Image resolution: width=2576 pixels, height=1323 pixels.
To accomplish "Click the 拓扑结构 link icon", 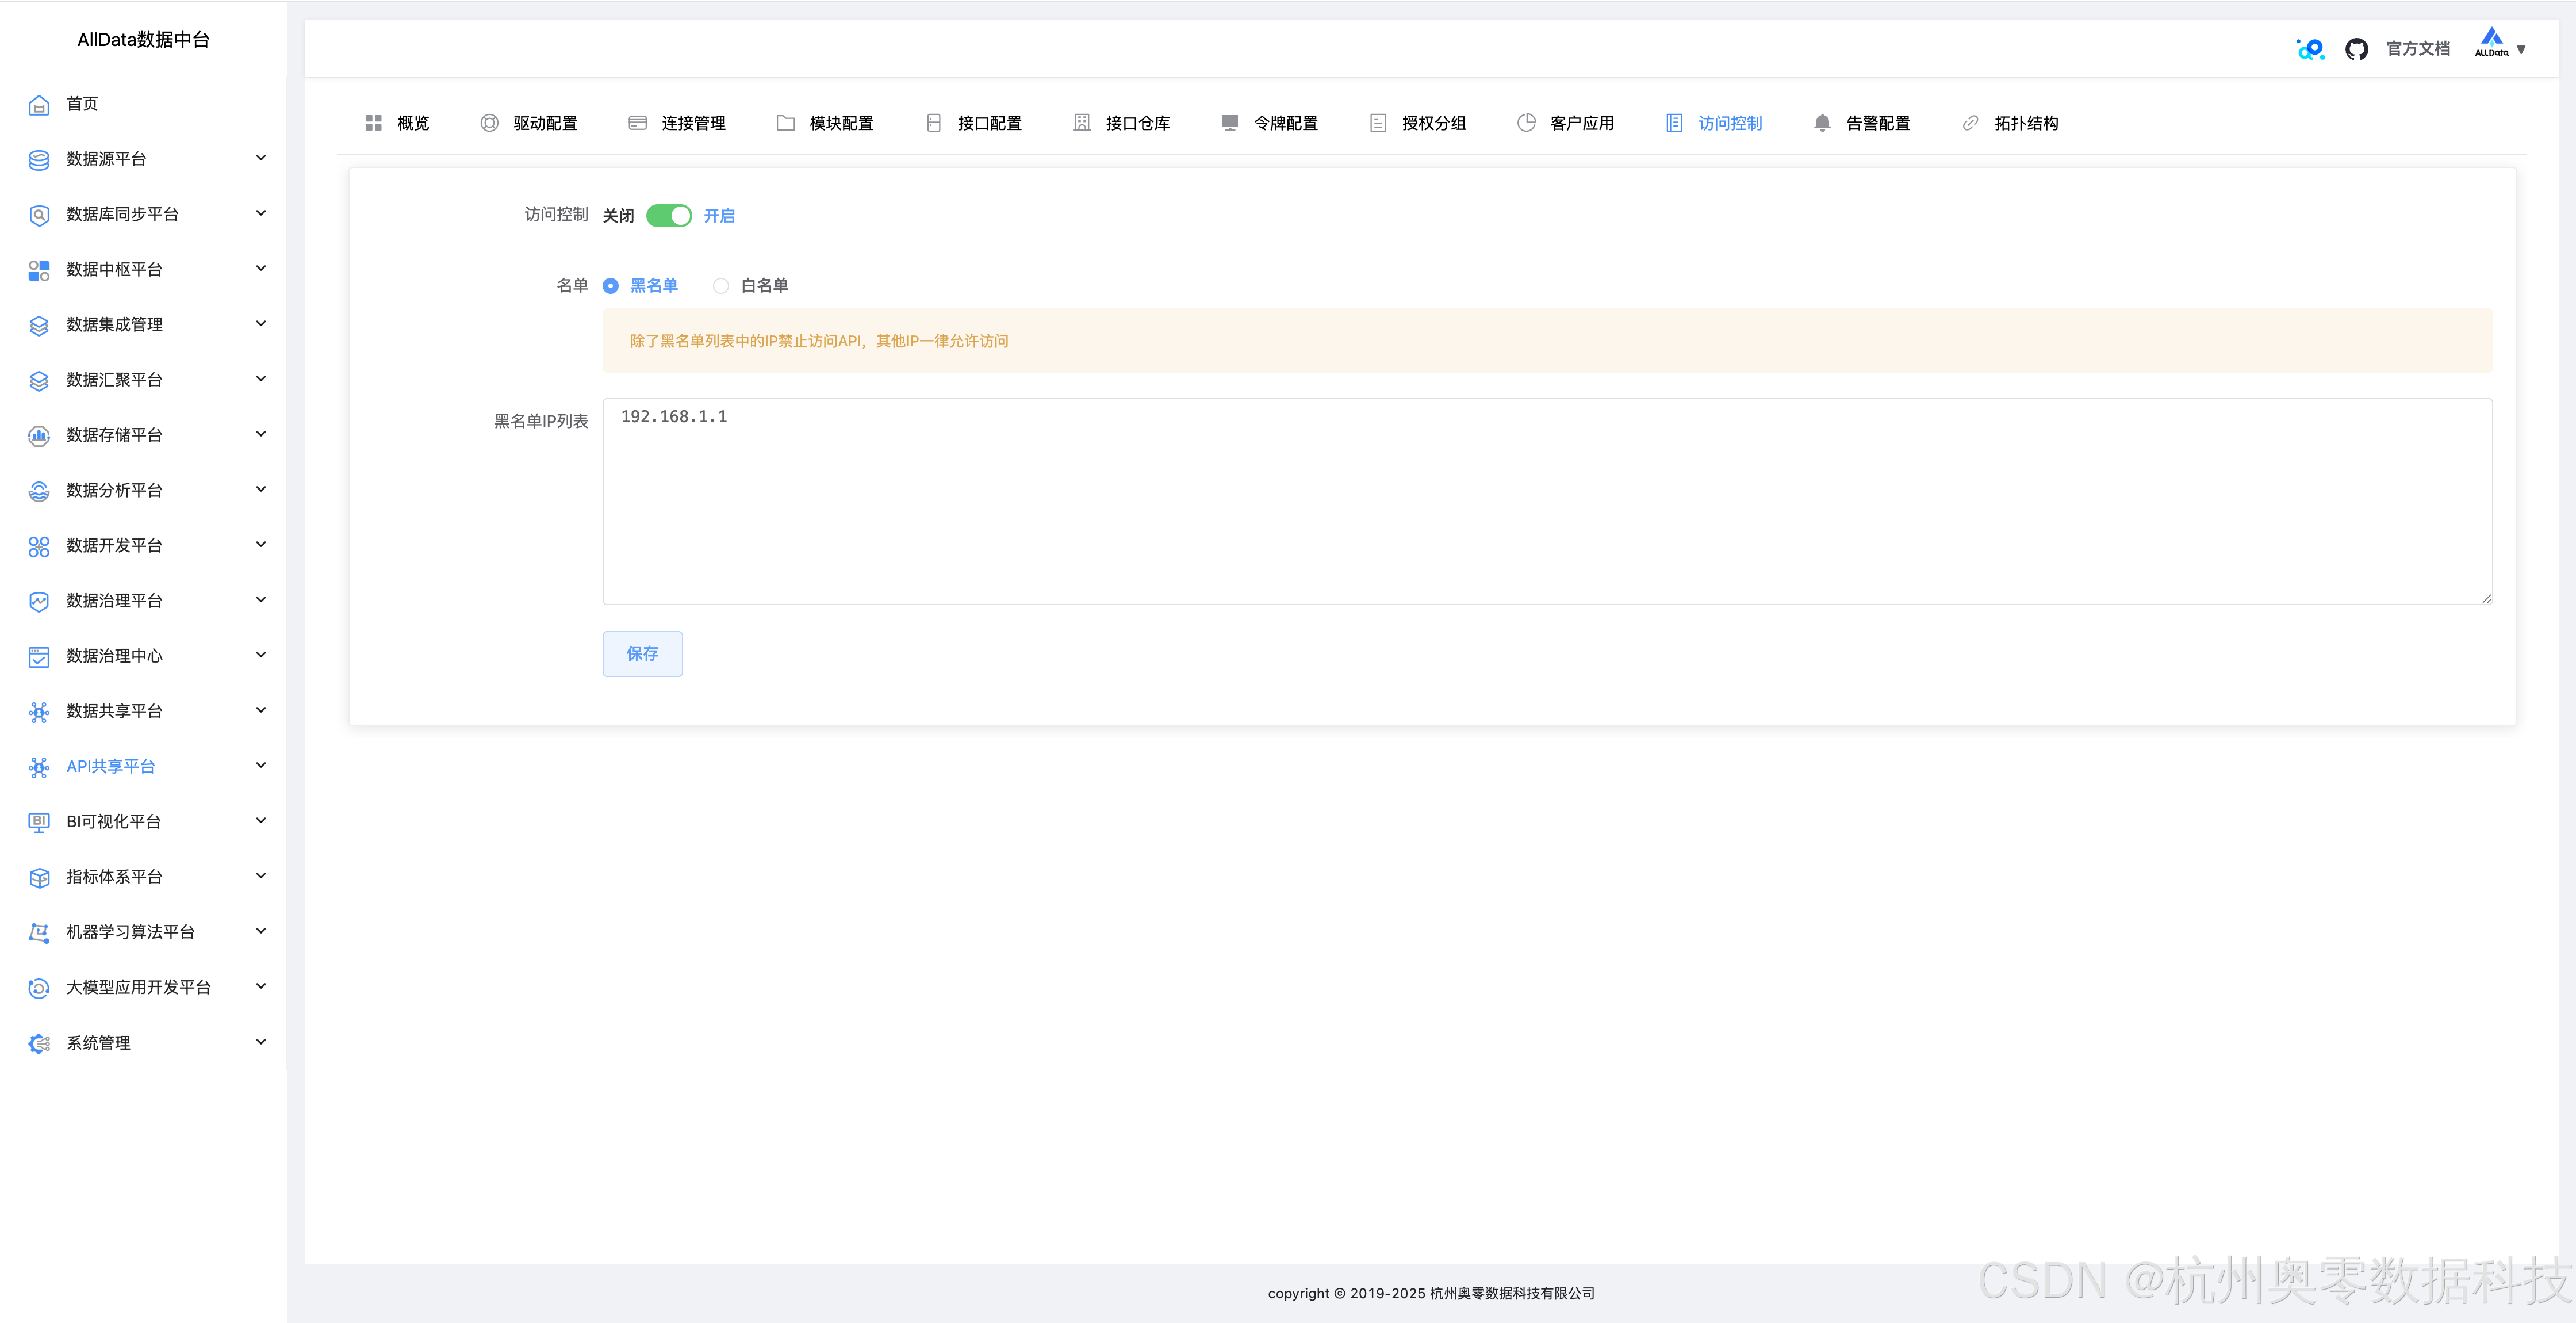I will (1970, 123).
